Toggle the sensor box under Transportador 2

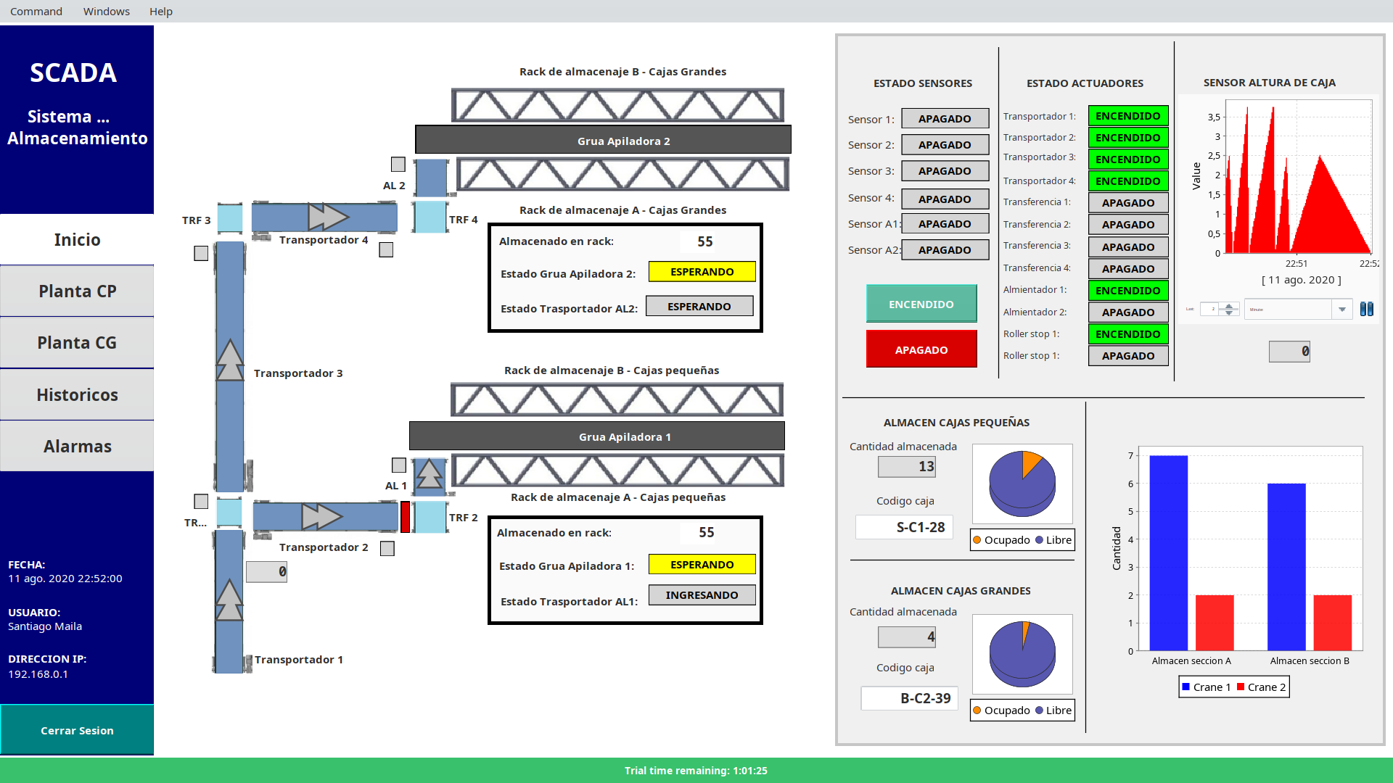pos(387,549)
